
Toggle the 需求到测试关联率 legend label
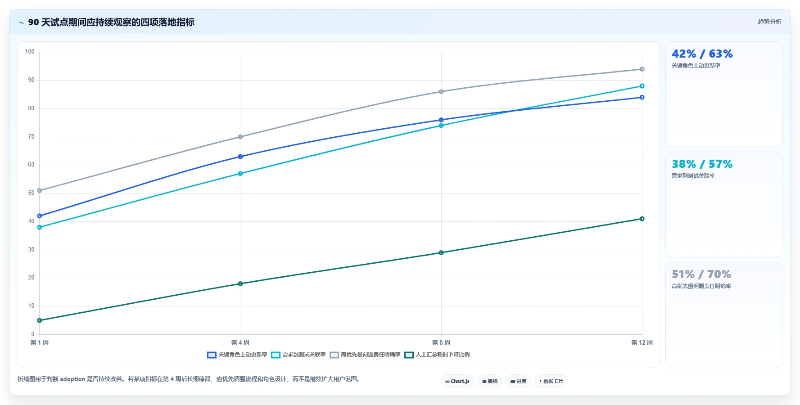[304, 355]
